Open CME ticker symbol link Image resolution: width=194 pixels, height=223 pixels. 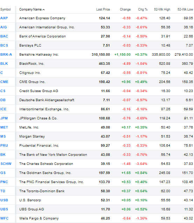point(4,82)
